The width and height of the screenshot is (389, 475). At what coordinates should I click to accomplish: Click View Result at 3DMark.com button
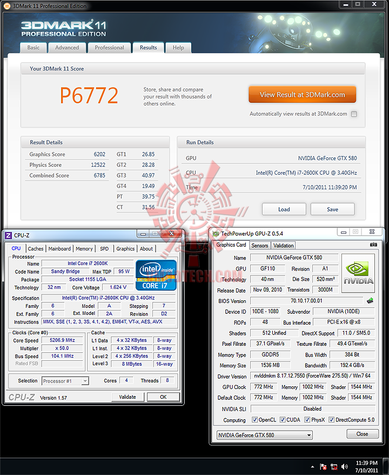coord(302,95)
